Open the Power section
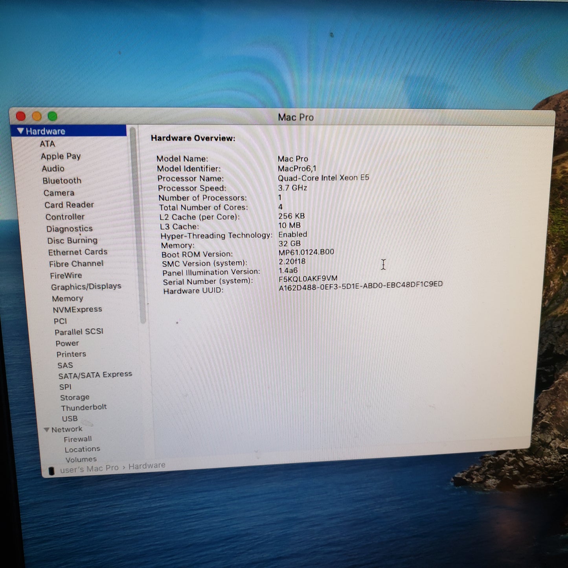Viewport: 568px width, 568px height. pyautogui.click(x=67, y=344)
